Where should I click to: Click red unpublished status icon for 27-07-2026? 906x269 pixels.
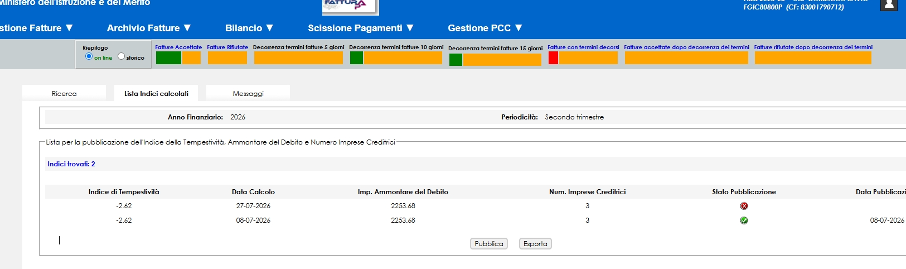point(744,206)
